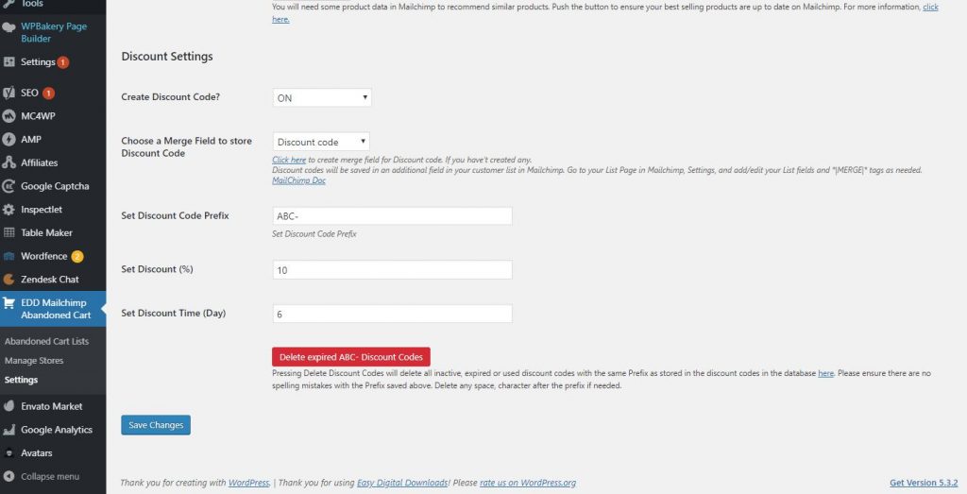Click the AMP lightning icon
Viewport: 967px width, 494px height.
[x=8, y=140]
